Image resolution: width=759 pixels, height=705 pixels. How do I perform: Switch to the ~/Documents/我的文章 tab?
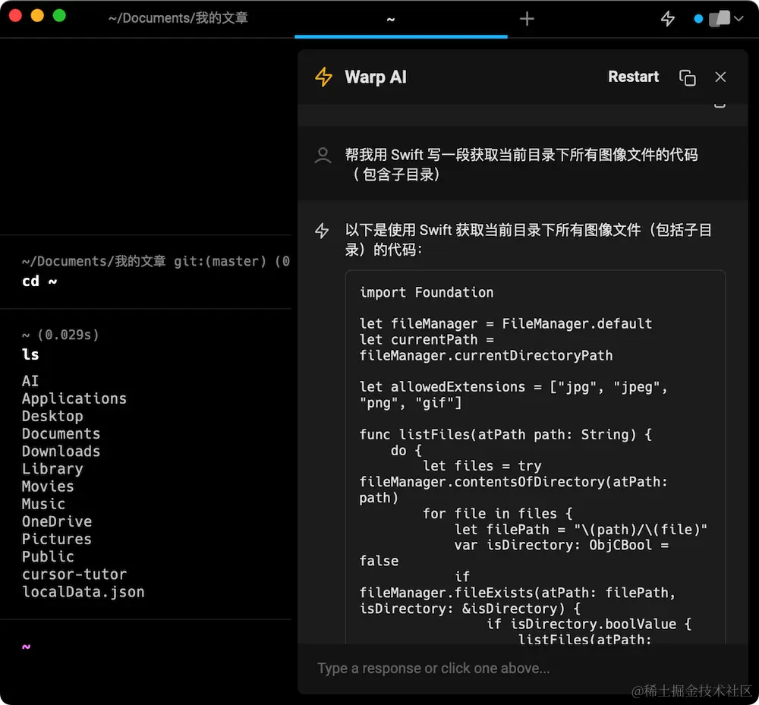click(x=178, y=18)
